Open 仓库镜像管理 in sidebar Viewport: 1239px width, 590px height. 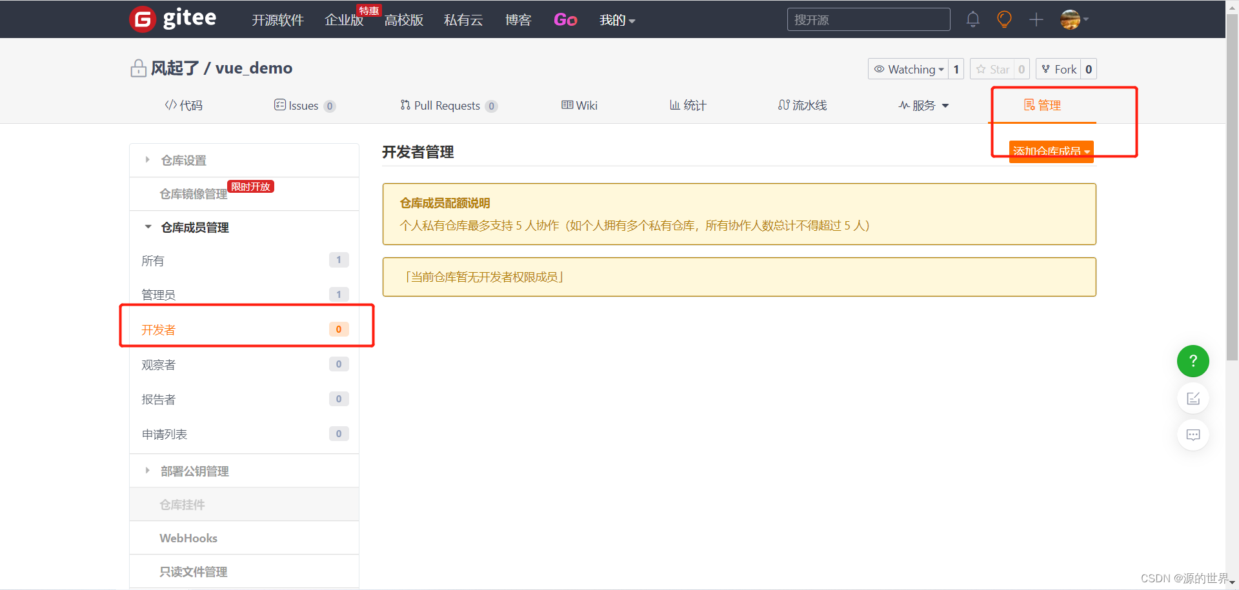pos(244,193)
